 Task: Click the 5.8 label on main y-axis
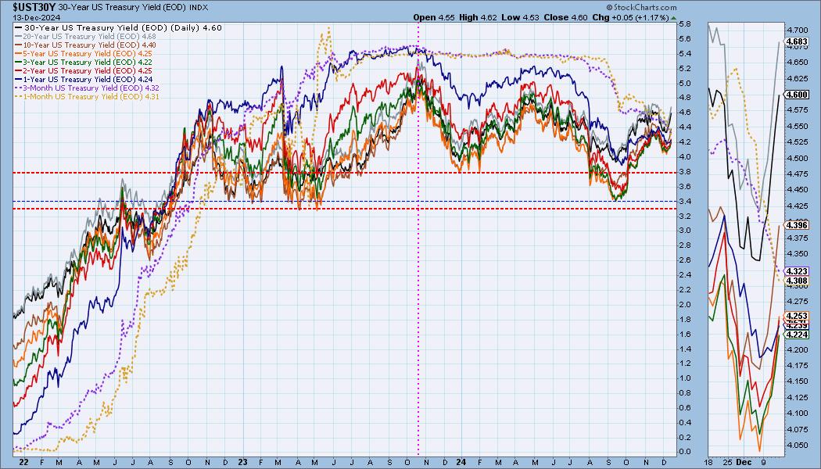pyautogui.click(x=684, y=24)
